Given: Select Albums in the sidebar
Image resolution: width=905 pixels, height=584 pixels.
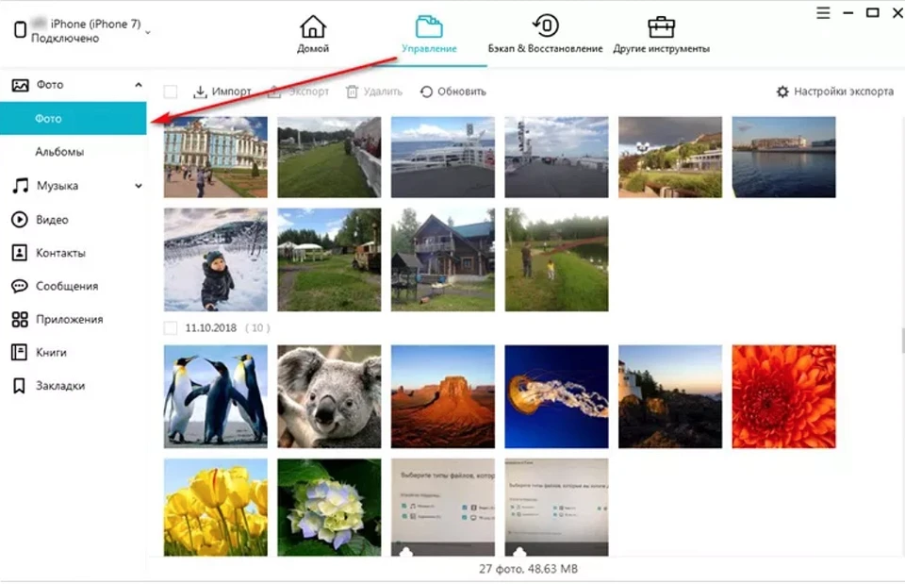Looking at the screenshot, I should [x=59, y=152].
